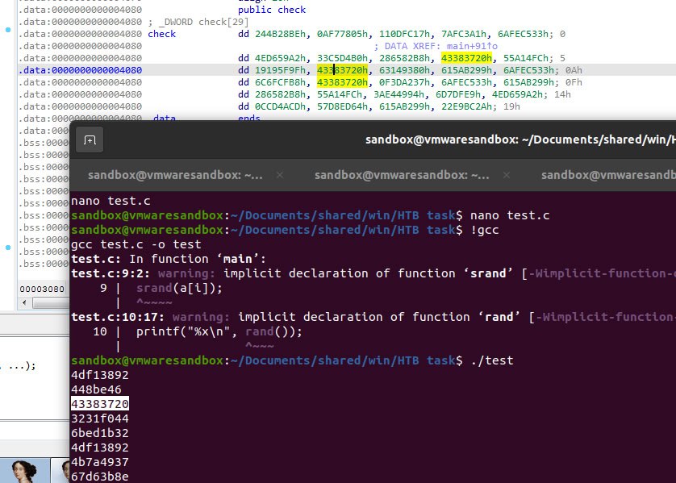676x483 pixels.
Task: Click the 'test.c:9:2' warning location
Action: point(111,273)
